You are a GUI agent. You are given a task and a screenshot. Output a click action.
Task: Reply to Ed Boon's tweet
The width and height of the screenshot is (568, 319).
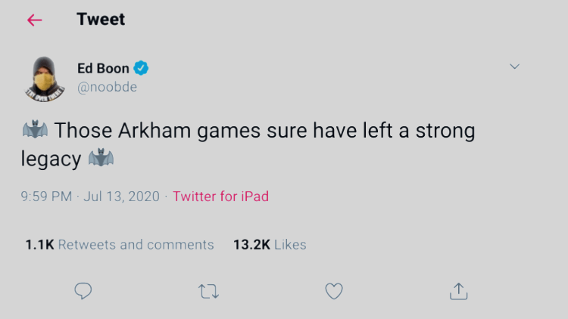point(83,291)
